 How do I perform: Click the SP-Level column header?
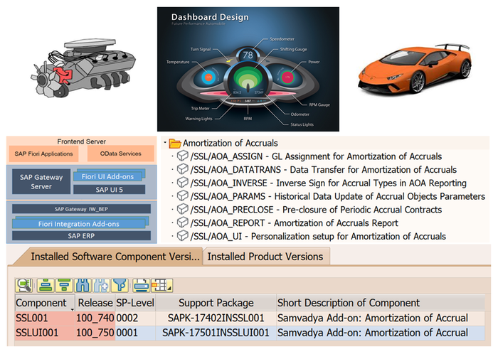(135, 303)
